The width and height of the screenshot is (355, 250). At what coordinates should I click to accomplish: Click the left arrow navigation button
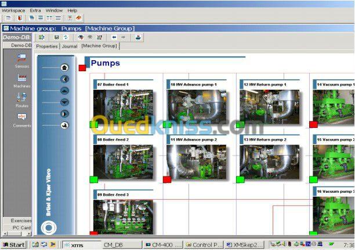64,79
